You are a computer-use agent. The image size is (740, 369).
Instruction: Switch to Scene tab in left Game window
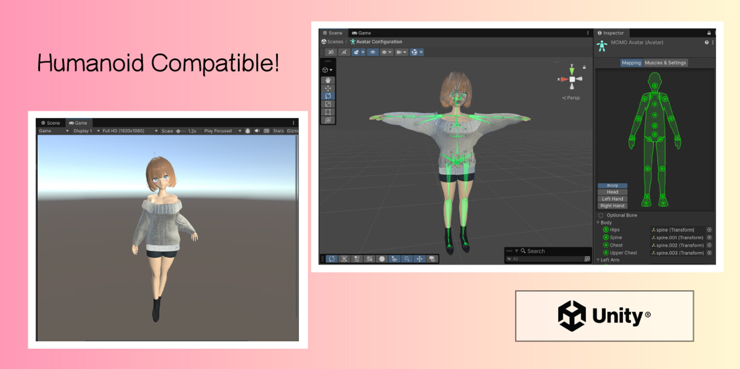(x=51, y=123)
